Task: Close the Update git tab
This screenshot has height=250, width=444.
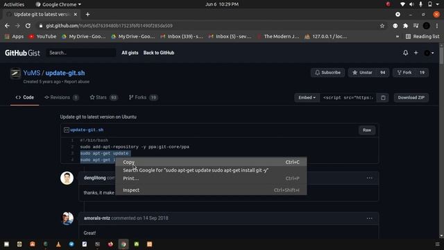Action: click(76, 14)
